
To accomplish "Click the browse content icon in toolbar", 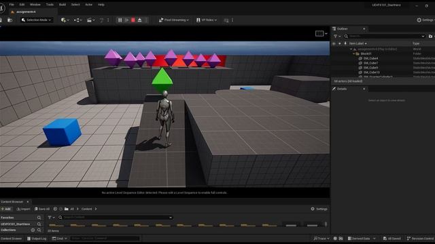I will (10, 20).
